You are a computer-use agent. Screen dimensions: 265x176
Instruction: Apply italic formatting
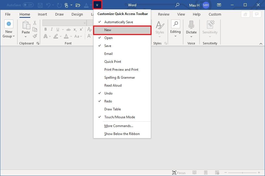tap(51, 29)
